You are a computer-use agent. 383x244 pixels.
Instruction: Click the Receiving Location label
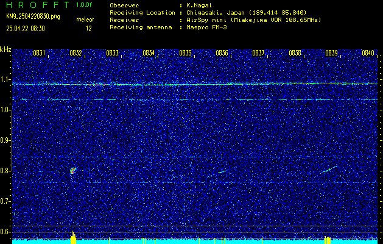click(142, 13)
